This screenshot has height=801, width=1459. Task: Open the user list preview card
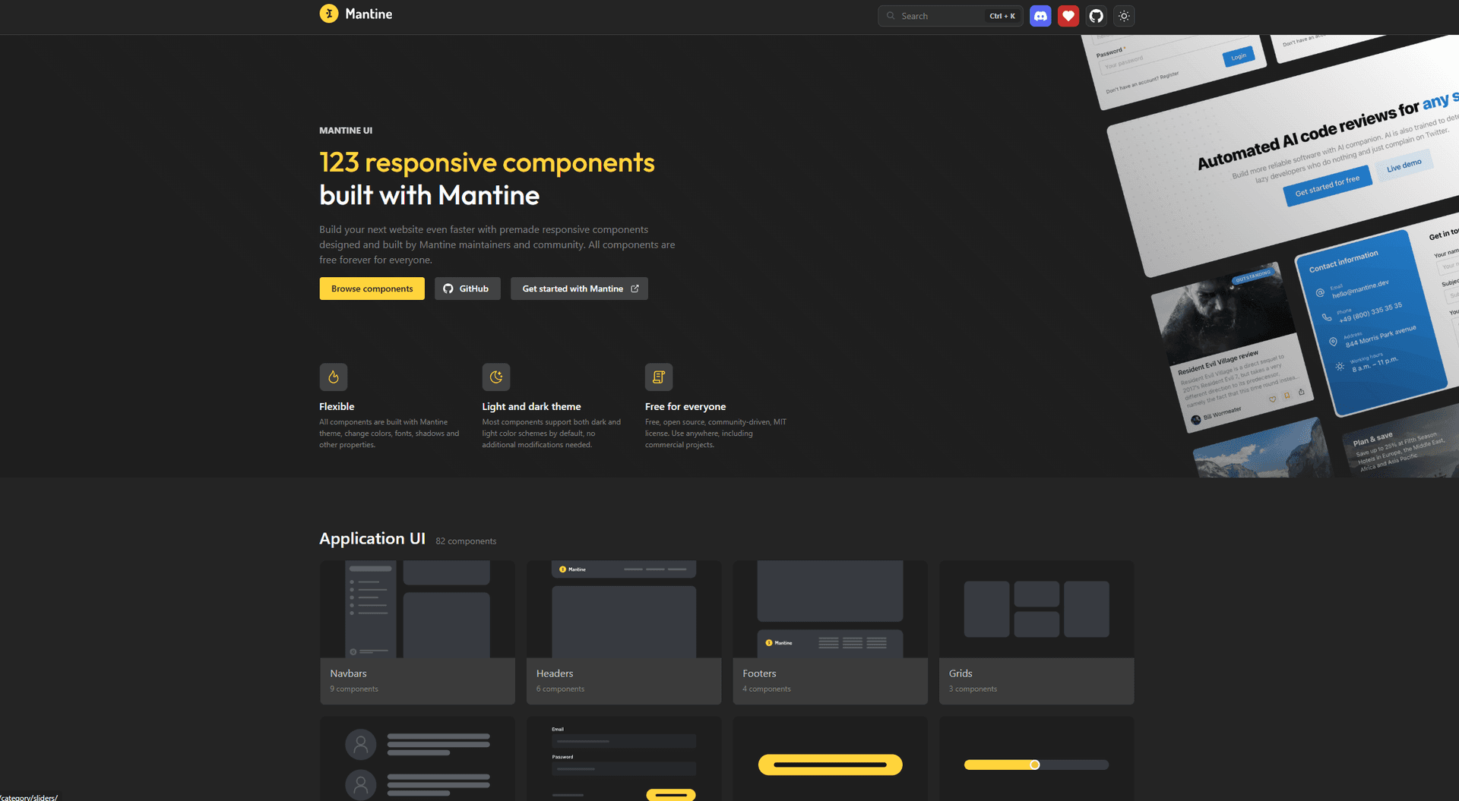[x=417, y=759]
